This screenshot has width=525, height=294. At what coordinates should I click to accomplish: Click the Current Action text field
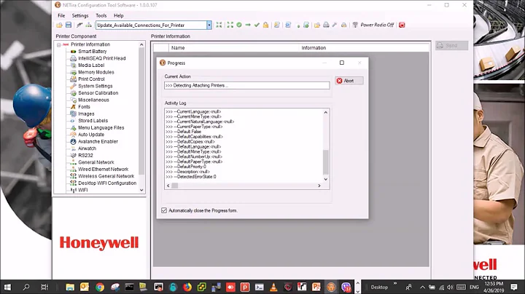[x=246, y=86]
